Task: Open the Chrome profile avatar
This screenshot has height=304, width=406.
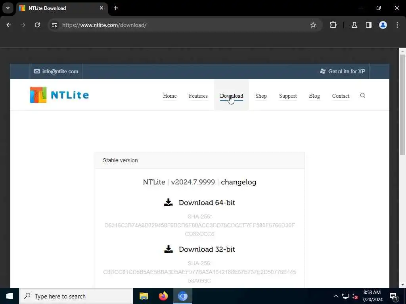Action: point(383,25)
